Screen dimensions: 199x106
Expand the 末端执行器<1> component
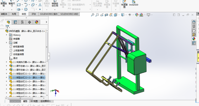[x=7, y=62]
